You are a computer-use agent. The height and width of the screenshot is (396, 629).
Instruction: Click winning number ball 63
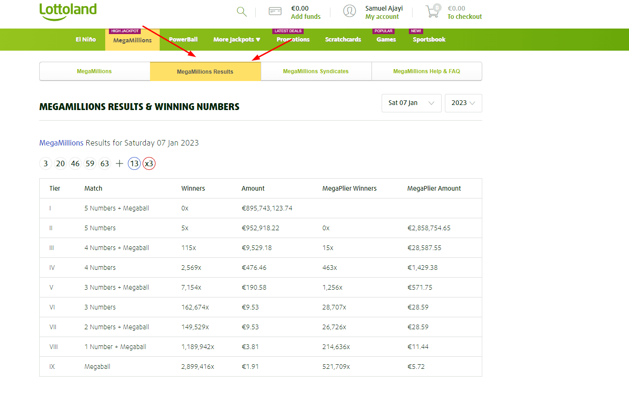tap(105, 163)
